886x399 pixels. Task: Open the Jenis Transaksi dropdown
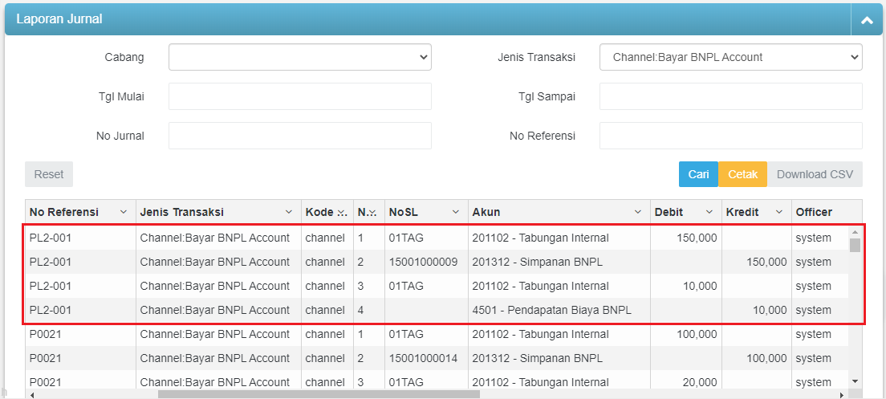(x=730, y=57)
